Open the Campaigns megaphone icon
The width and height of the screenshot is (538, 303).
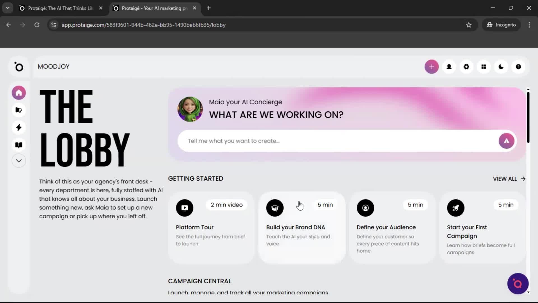pyautogui.click(x=18, y=110)
